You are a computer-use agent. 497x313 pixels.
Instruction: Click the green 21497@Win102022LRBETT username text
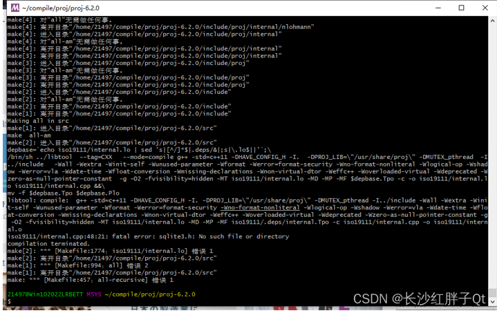click(45, 294)
